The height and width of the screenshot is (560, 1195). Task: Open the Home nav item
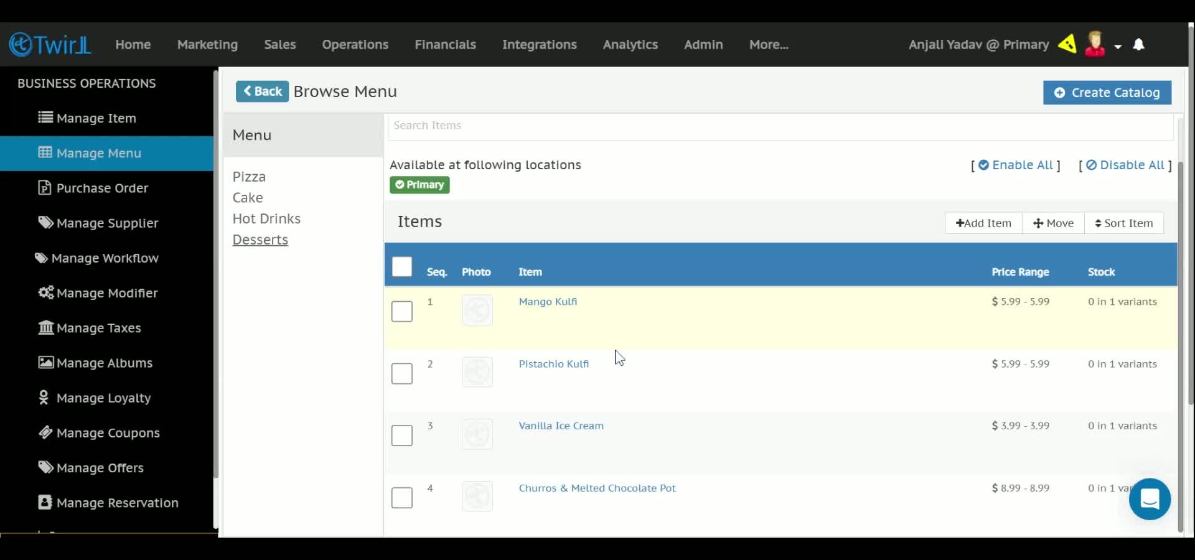pos(133,44)
